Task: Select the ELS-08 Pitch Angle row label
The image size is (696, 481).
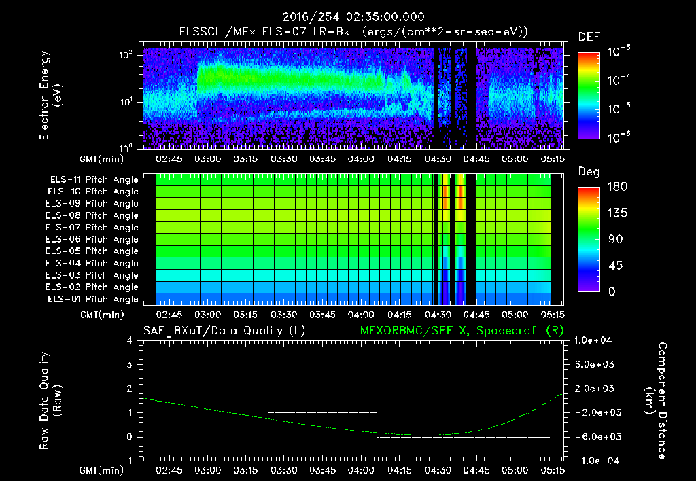Action: point(92,215)
